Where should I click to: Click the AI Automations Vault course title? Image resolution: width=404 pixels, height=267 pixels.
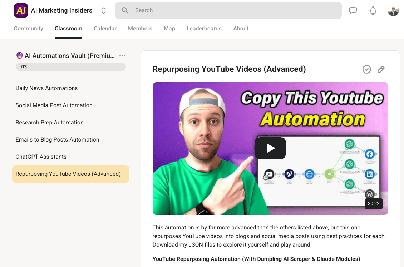pyautogui.click(x=65, y=56)
